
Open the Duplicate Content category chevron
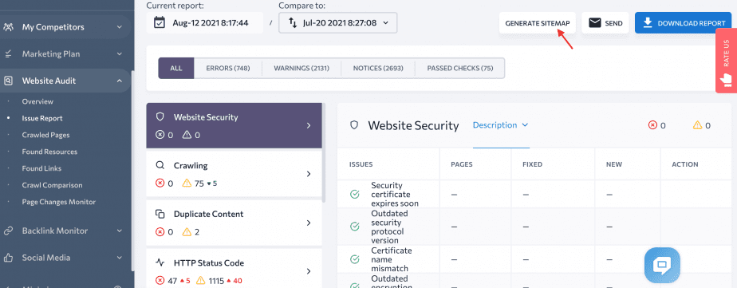pyautogui.click(x=309, y=223)
